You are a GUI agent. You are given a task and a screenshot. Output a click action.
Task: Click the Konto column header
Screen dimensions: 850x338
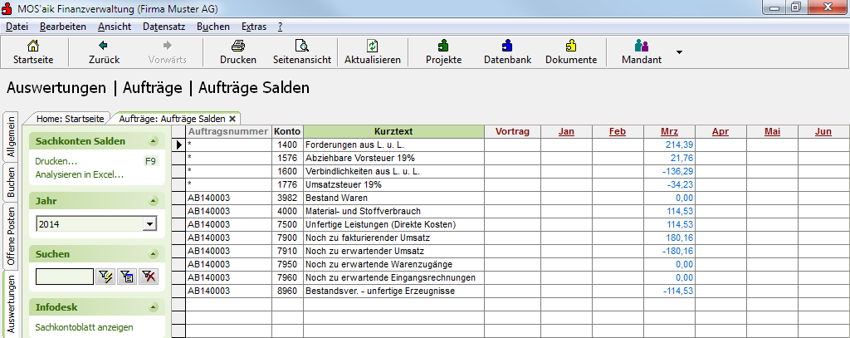287,131
